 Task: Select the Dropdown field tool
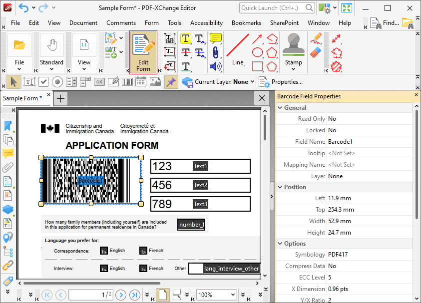[x=85, y=82]
